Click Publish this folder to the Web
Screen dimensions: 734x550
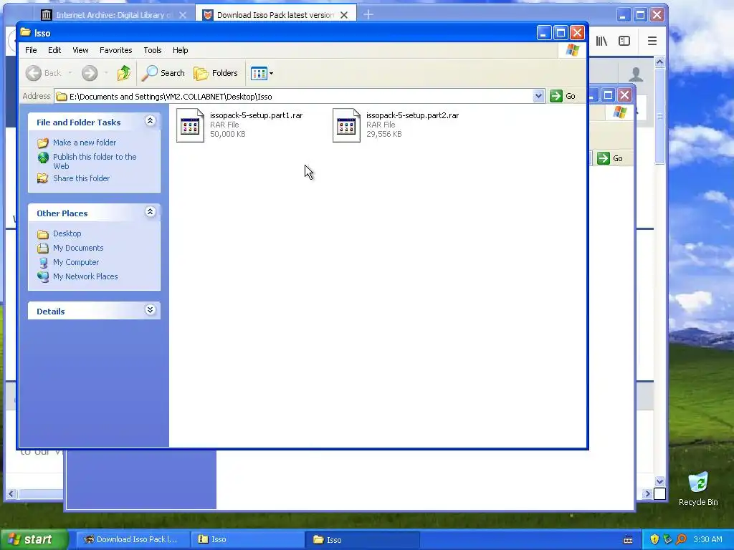(x=95, y=161)
